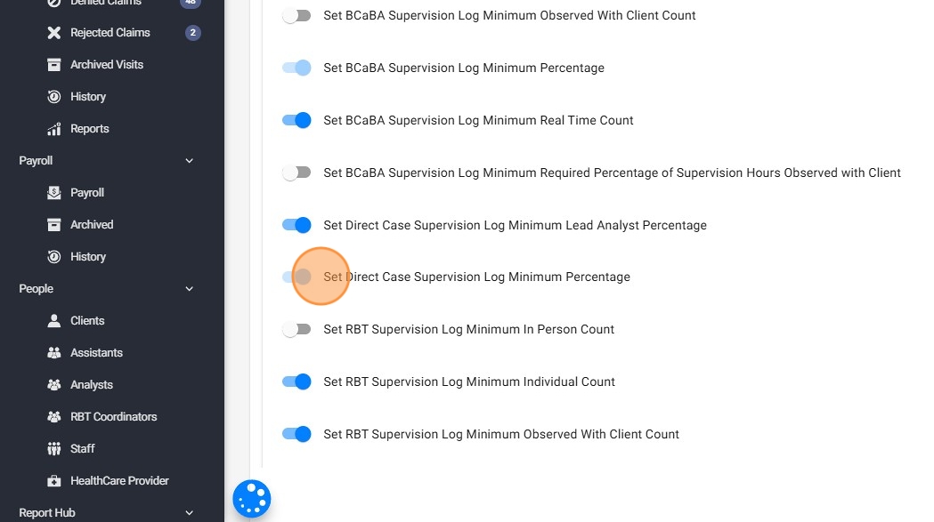Collapse the Payroll section chevron
This screenshot has height=522, width=934.
point(189,161)
